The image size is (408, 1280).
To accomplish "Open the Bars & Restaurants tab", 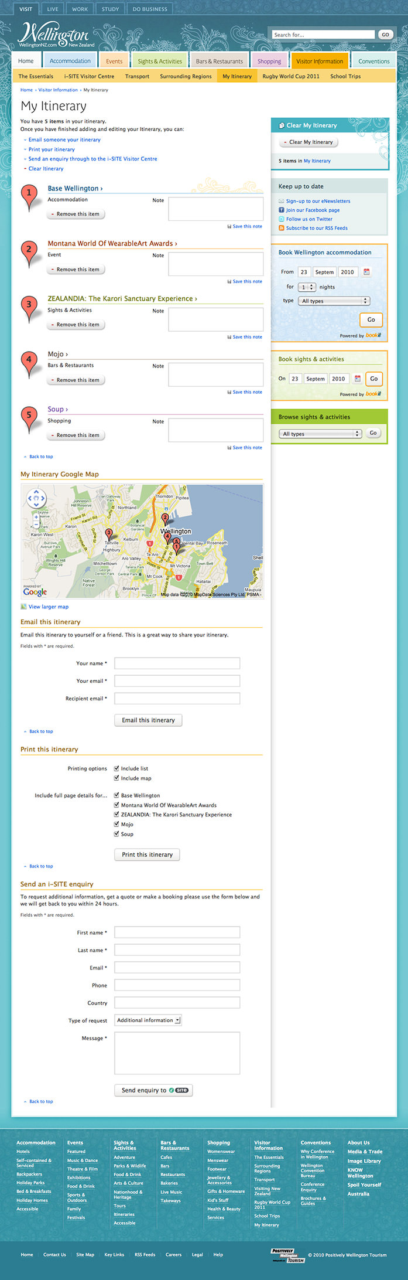I will point(220,61).
